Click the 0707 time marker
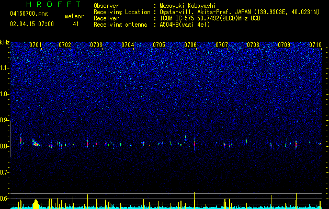 222,45
